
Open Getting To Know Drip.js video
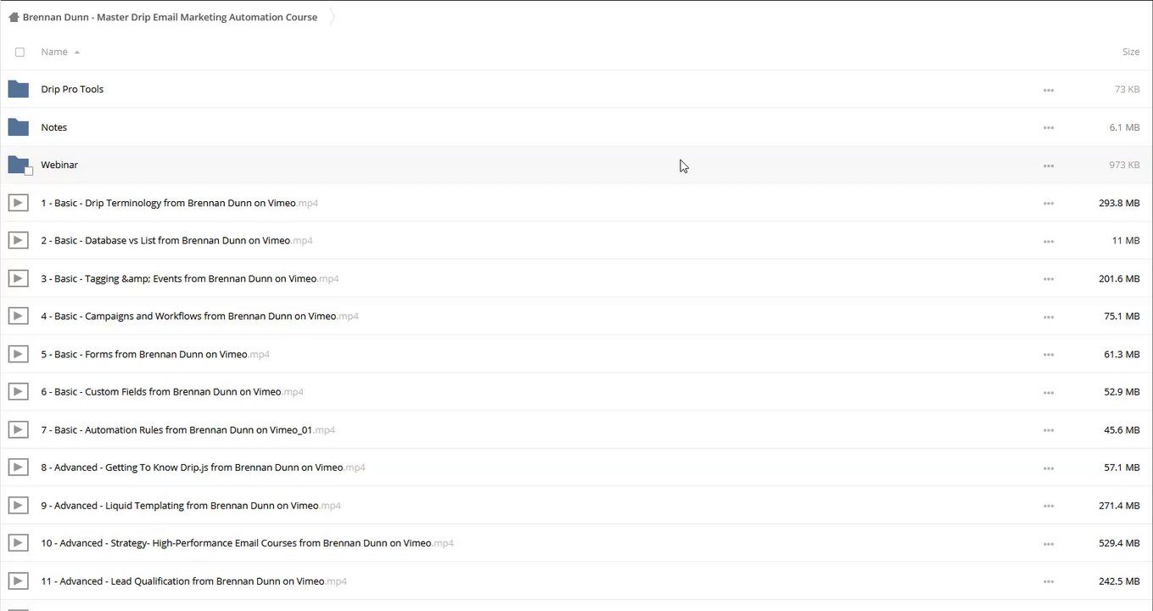click(x=192, y=467)
